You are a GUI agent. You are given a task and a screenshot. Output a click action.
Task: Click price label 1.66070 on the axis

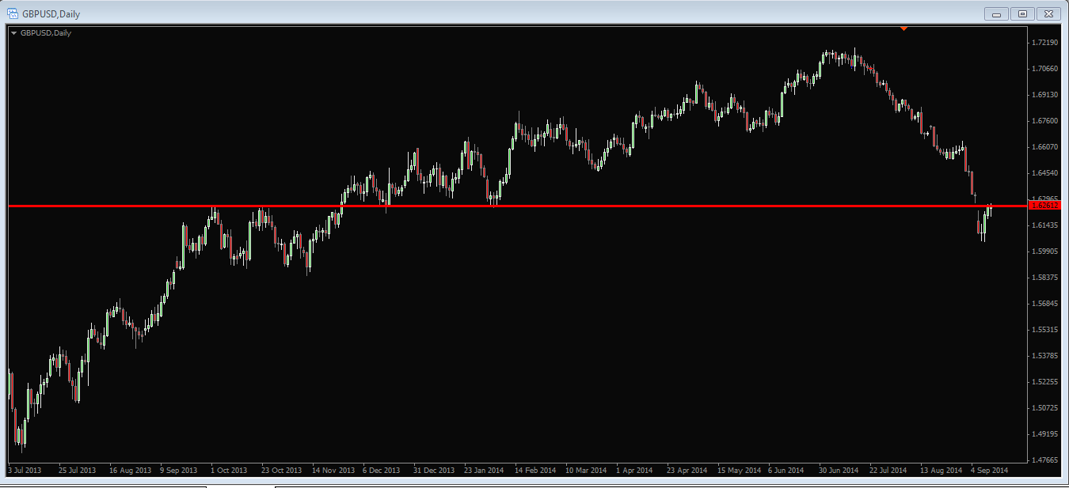[x=1045, y=147]
